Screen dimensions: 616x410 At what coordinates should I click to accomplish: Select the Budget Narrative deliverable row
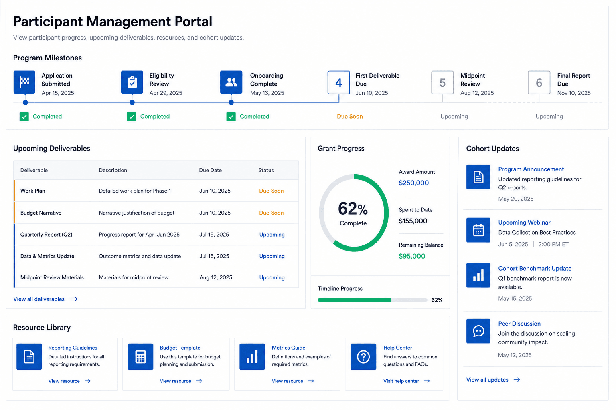pos(156,213)
